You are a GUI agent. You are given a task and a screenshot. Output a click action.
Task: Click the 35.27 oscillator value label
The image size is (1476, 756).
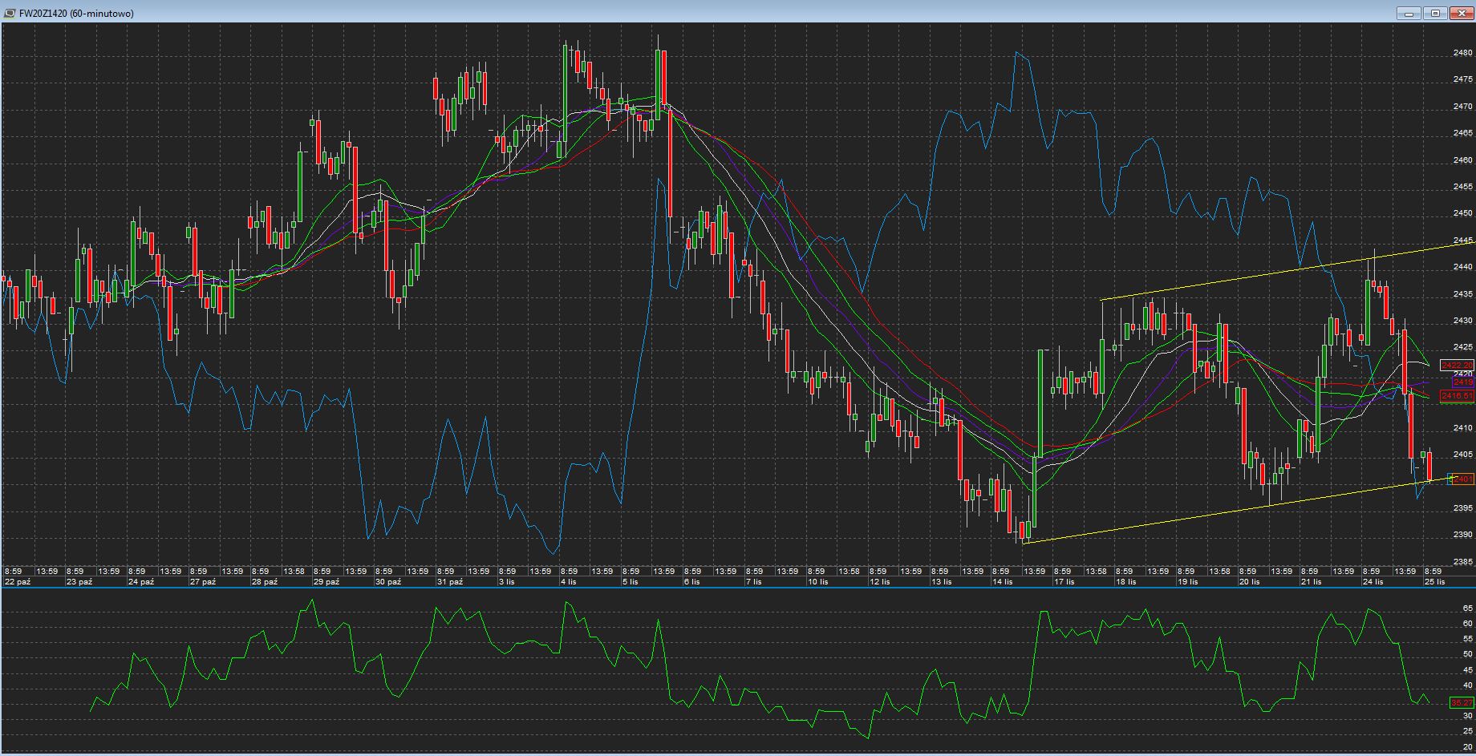click(x=1462, y=702)
